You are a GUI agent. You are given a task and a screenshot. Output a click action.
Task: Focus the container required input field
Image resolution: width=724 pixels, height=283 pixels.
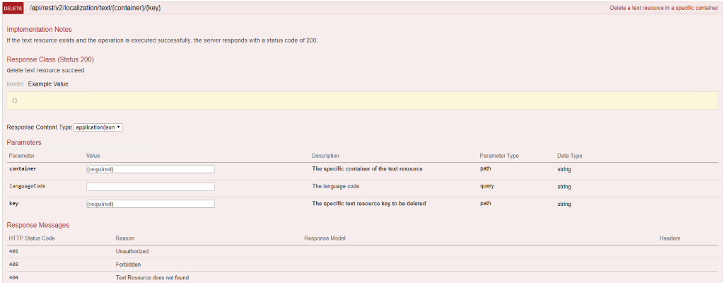(150, 169)
